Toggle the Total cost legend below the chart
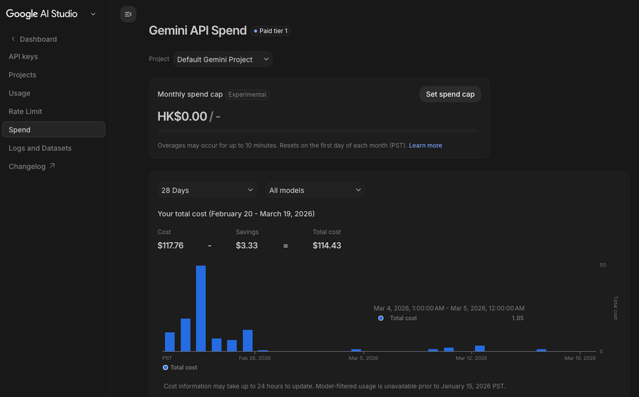Viewport: 639px width, 397px height. pos(179,368)
